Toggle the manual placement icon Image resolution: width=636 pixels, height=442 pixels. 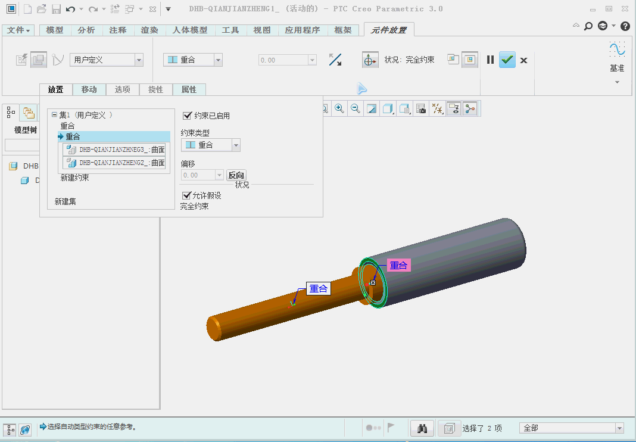39,60
